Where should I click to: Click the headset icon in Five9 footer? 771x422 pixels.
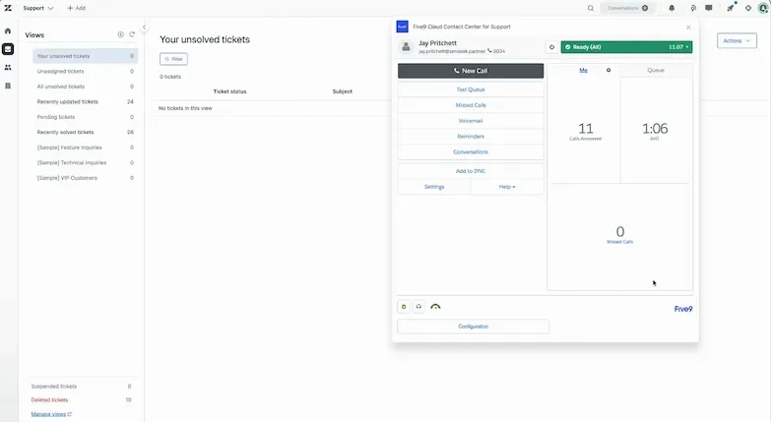click(418, 307)
